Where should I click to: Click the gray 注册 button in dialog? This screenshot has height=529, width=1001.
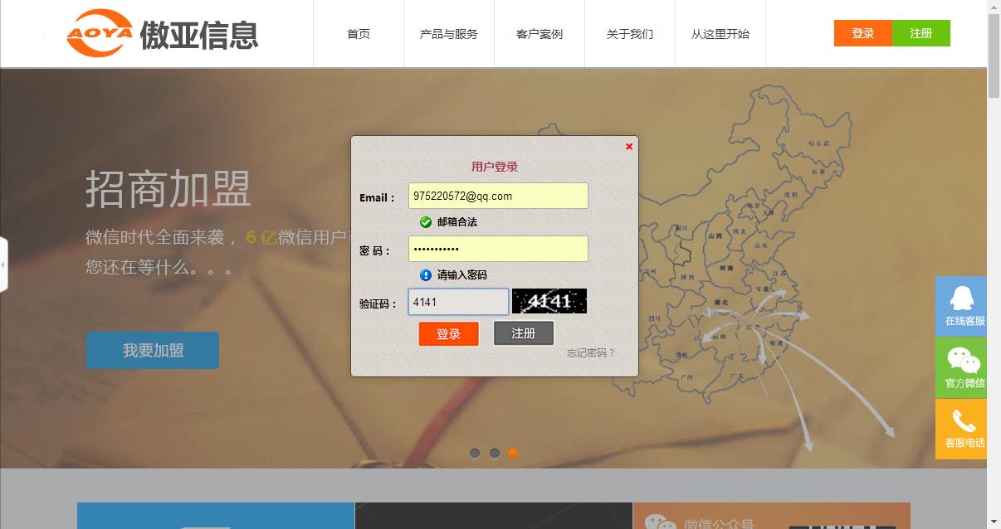523,333
